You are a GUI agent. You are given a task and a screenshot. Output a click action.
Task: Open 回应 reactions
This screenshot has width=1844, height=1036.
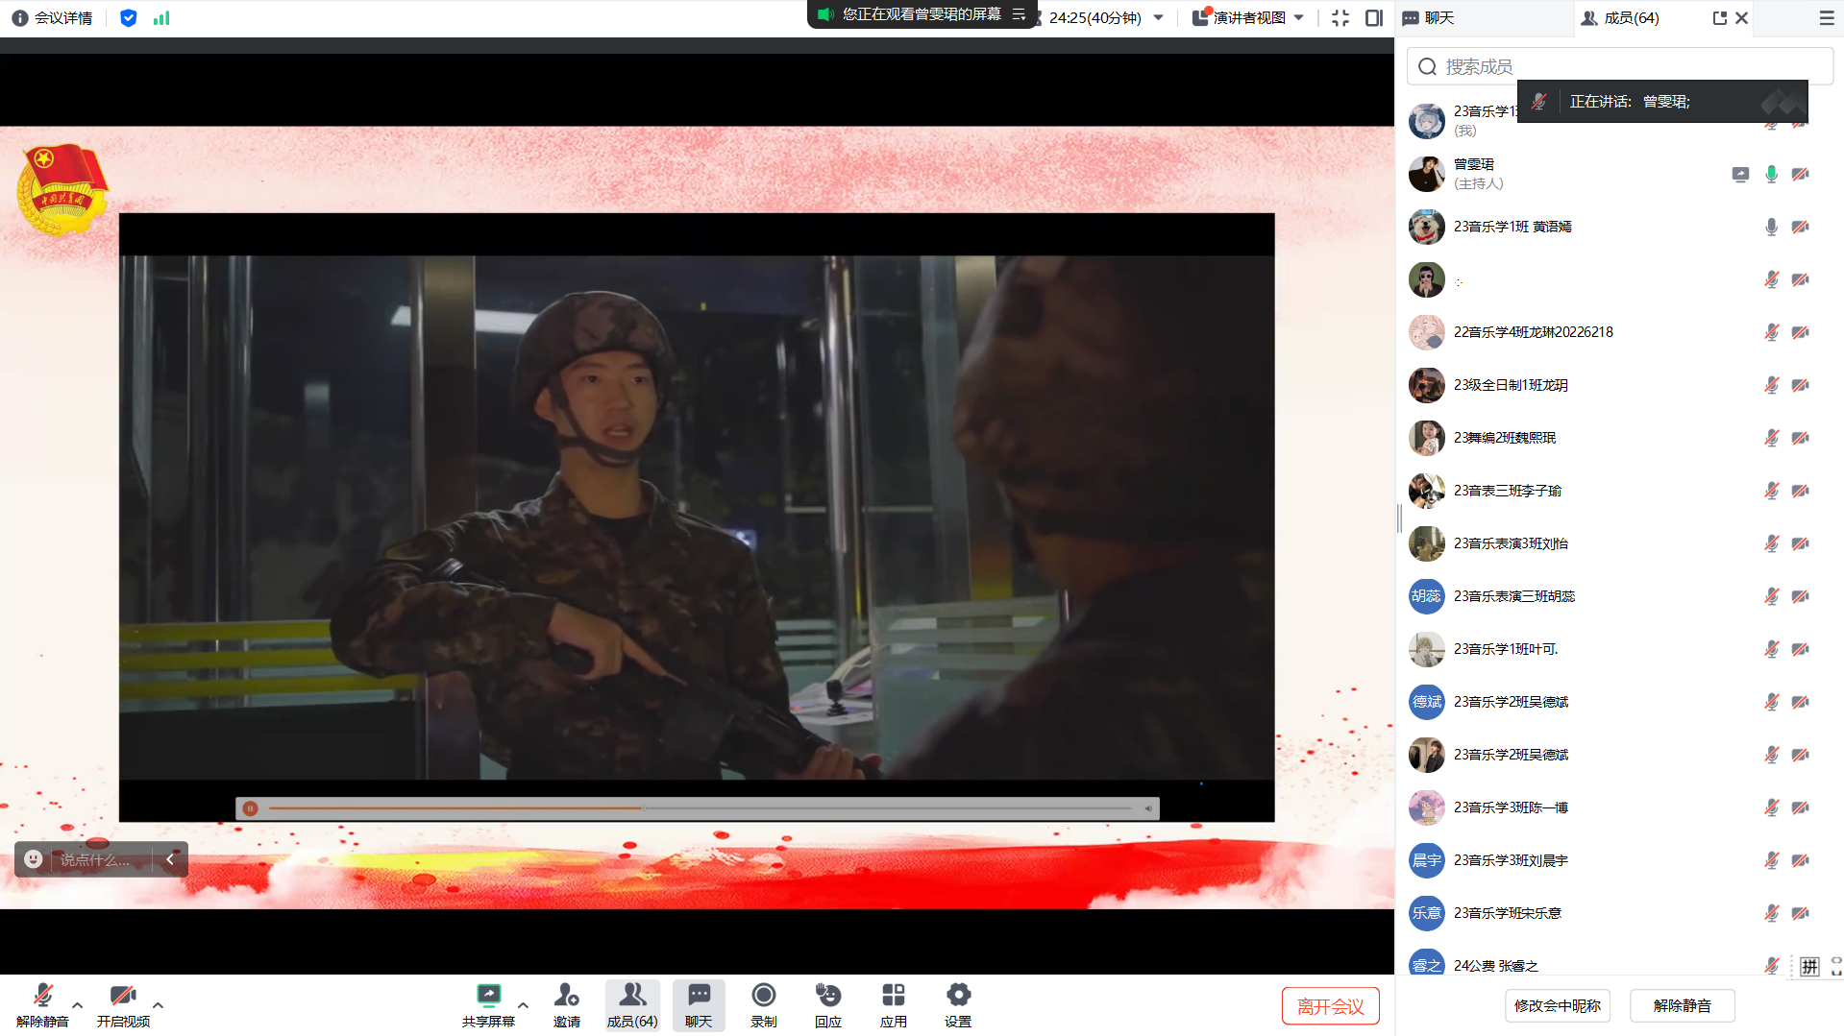coord(828,1005)
